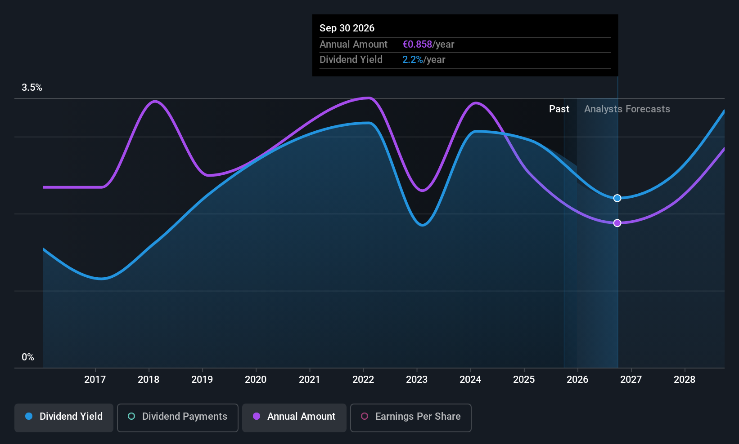Image resolution: width=739 pixels, height=444 pixels.
Task: Click the 2017 x-axis label
Action: pyautogui.click(x=95, y=379)
